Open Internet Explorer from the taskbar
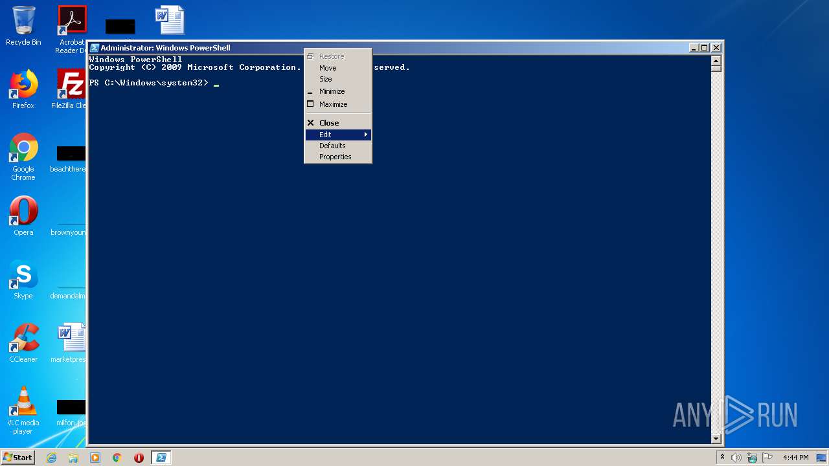Viewport: 829px width, 466px height. click(x=52, y=458)
